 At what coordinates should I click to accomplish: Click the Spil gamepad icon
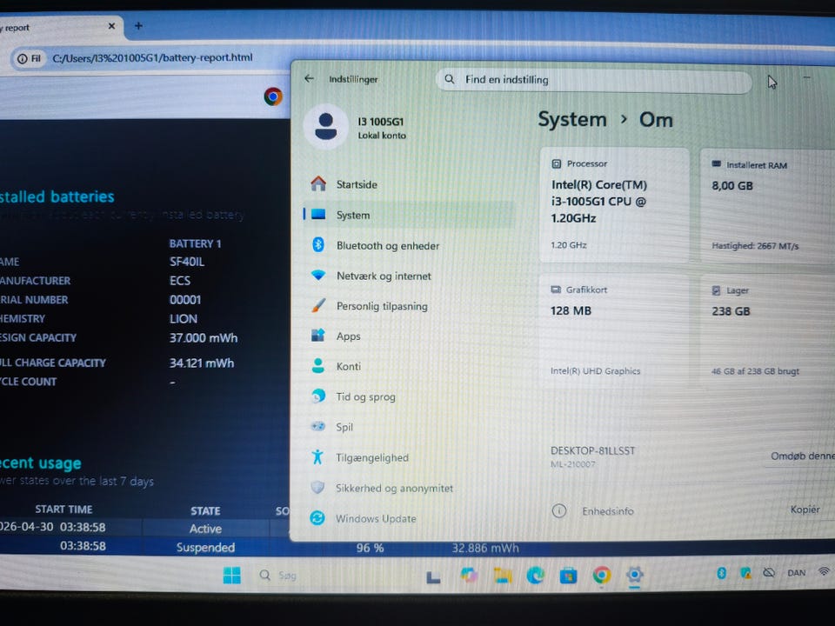(318, 426)
